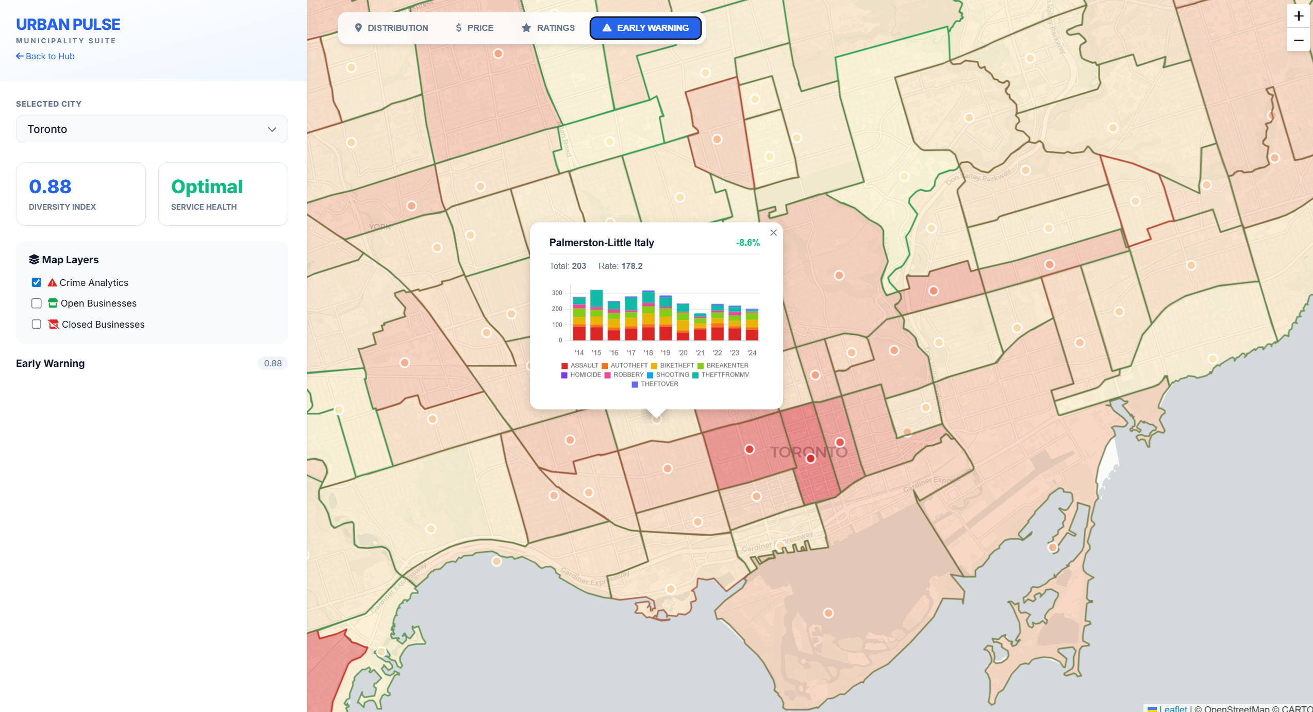The width and height of the screenshot is (1313, 712).
Task: Click the Price dollar icon
Action: [458, 28]
